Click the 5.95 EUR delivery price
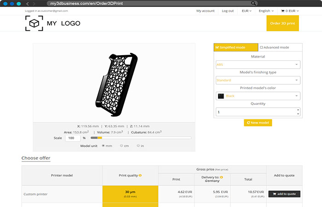This screenshot has width=322, height=207. (220, 192)
